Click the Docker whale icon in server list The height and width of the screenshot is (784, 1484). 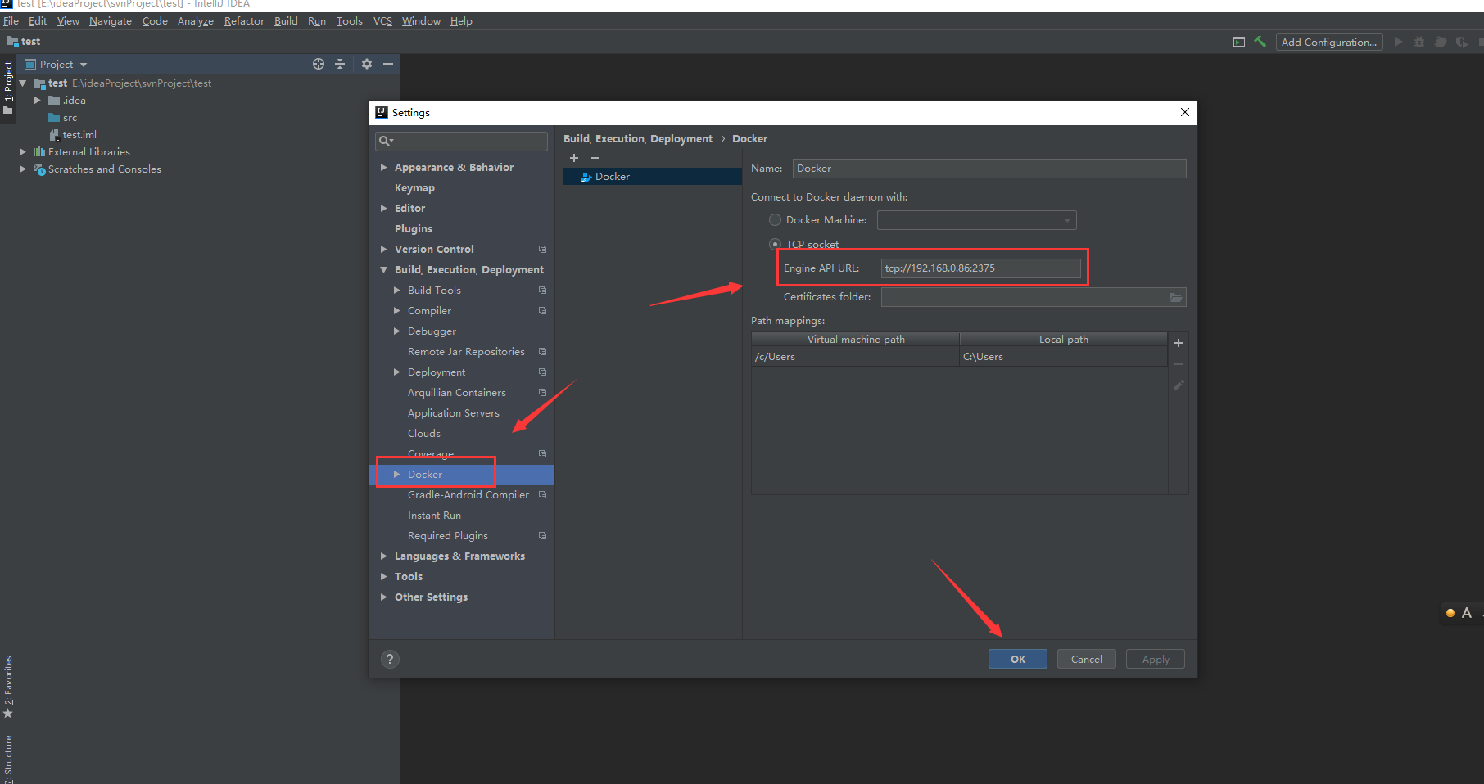(586, 177)
